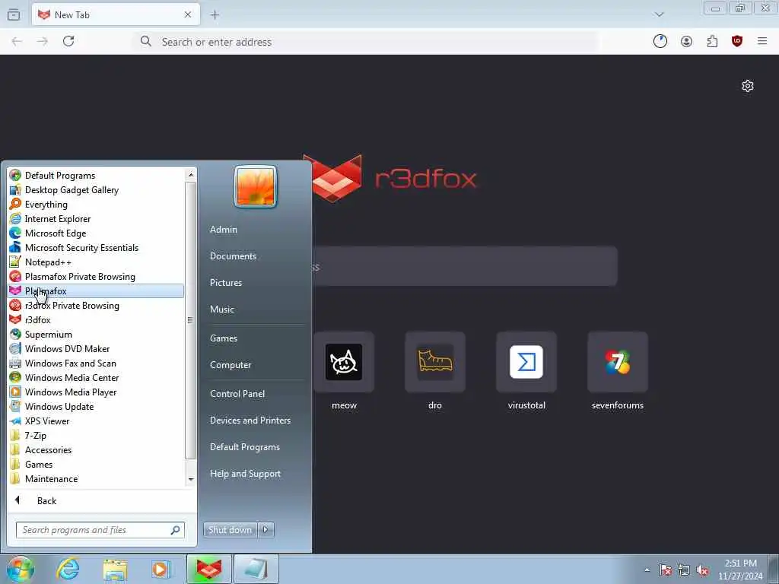Click the highlighted Plasmafox entry
Screen dimensions: 779x584
96,291
